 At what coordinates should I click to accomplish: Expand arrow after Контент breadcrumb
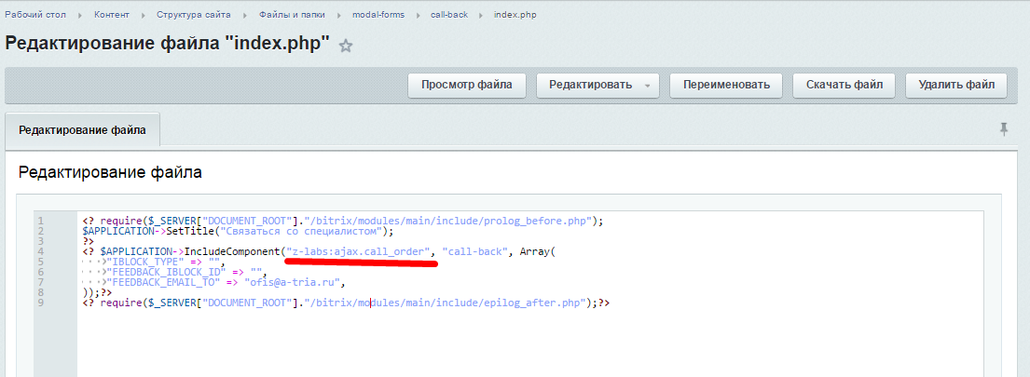click(x=144, y=14)
